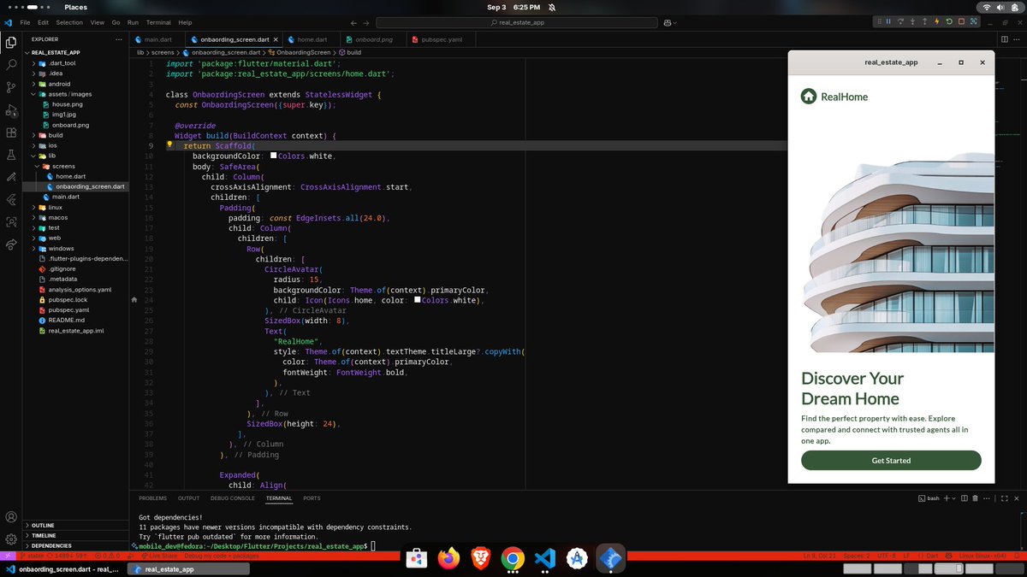Open the Extensions view
The image size is (1027, 577).
pos(11,132)
